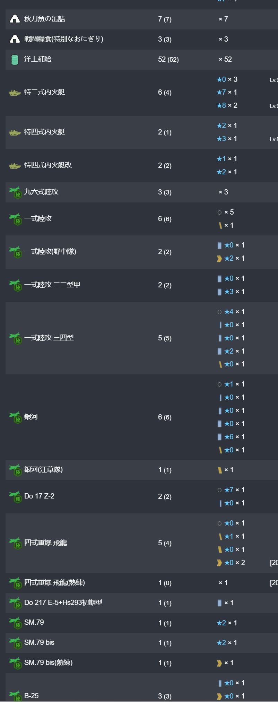278x702 pixels.
Task: Select the Do 217 E-5+Hs293初期型 row name
Action: 63,603
